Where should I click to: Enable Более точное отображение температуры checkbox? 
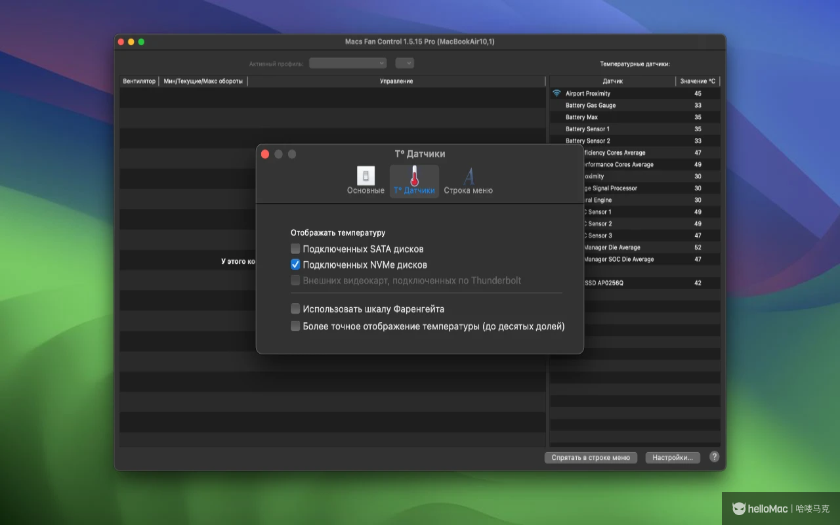[x=295, y=326]
